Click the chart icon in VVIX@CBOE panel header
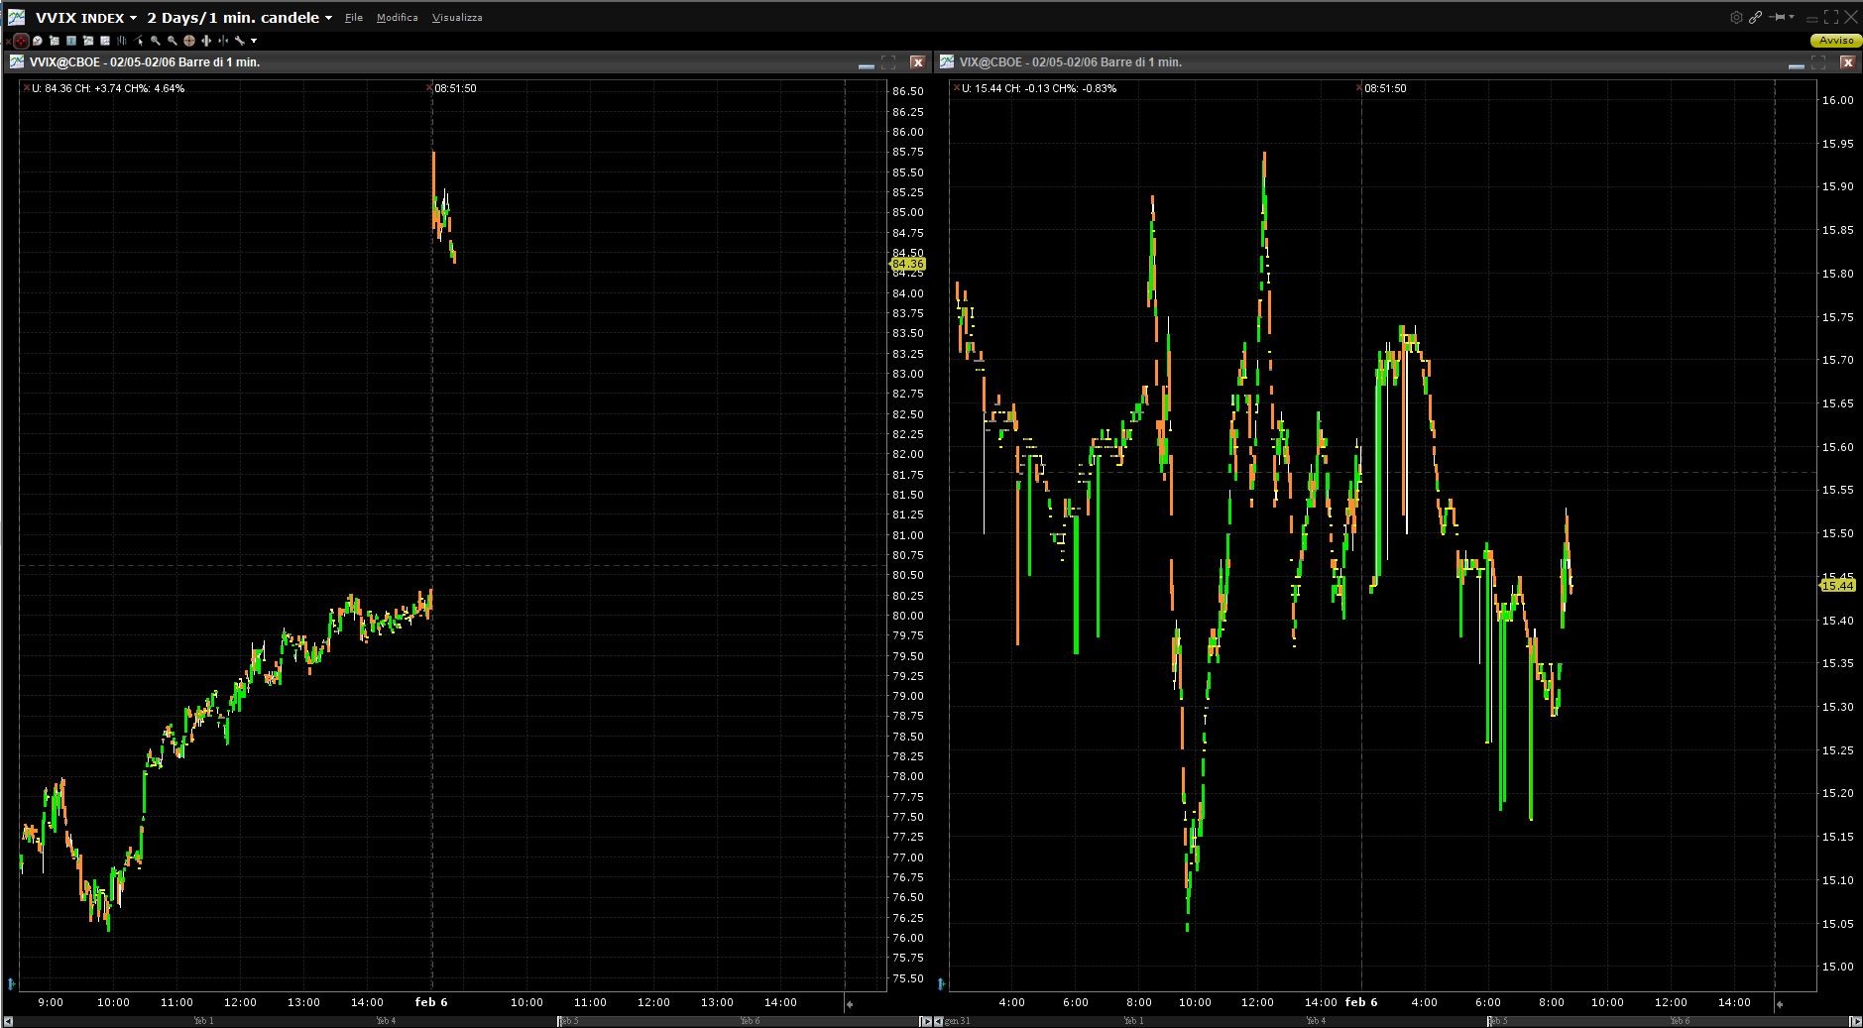1863x1028 pixels. pos(17,61)
